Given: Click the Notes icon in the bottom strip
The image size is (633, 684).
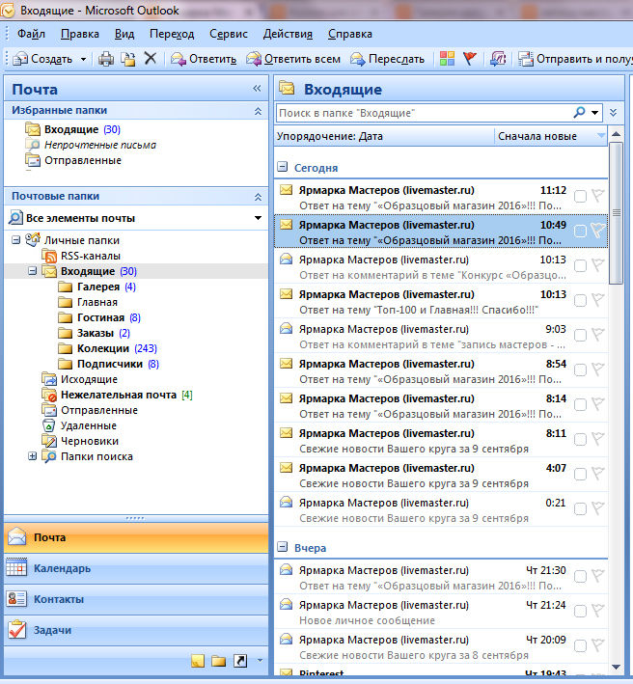Looking at the screenshot, I should click(x=198, y=661).
